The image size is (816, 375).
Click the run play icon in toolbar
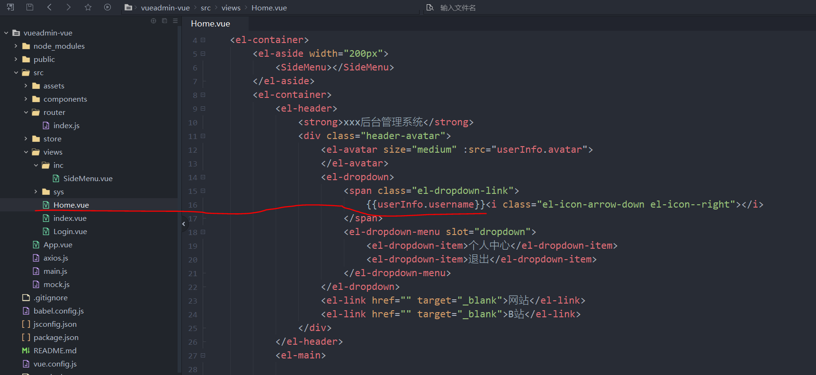pyautogui.click(x=108, y=7)
